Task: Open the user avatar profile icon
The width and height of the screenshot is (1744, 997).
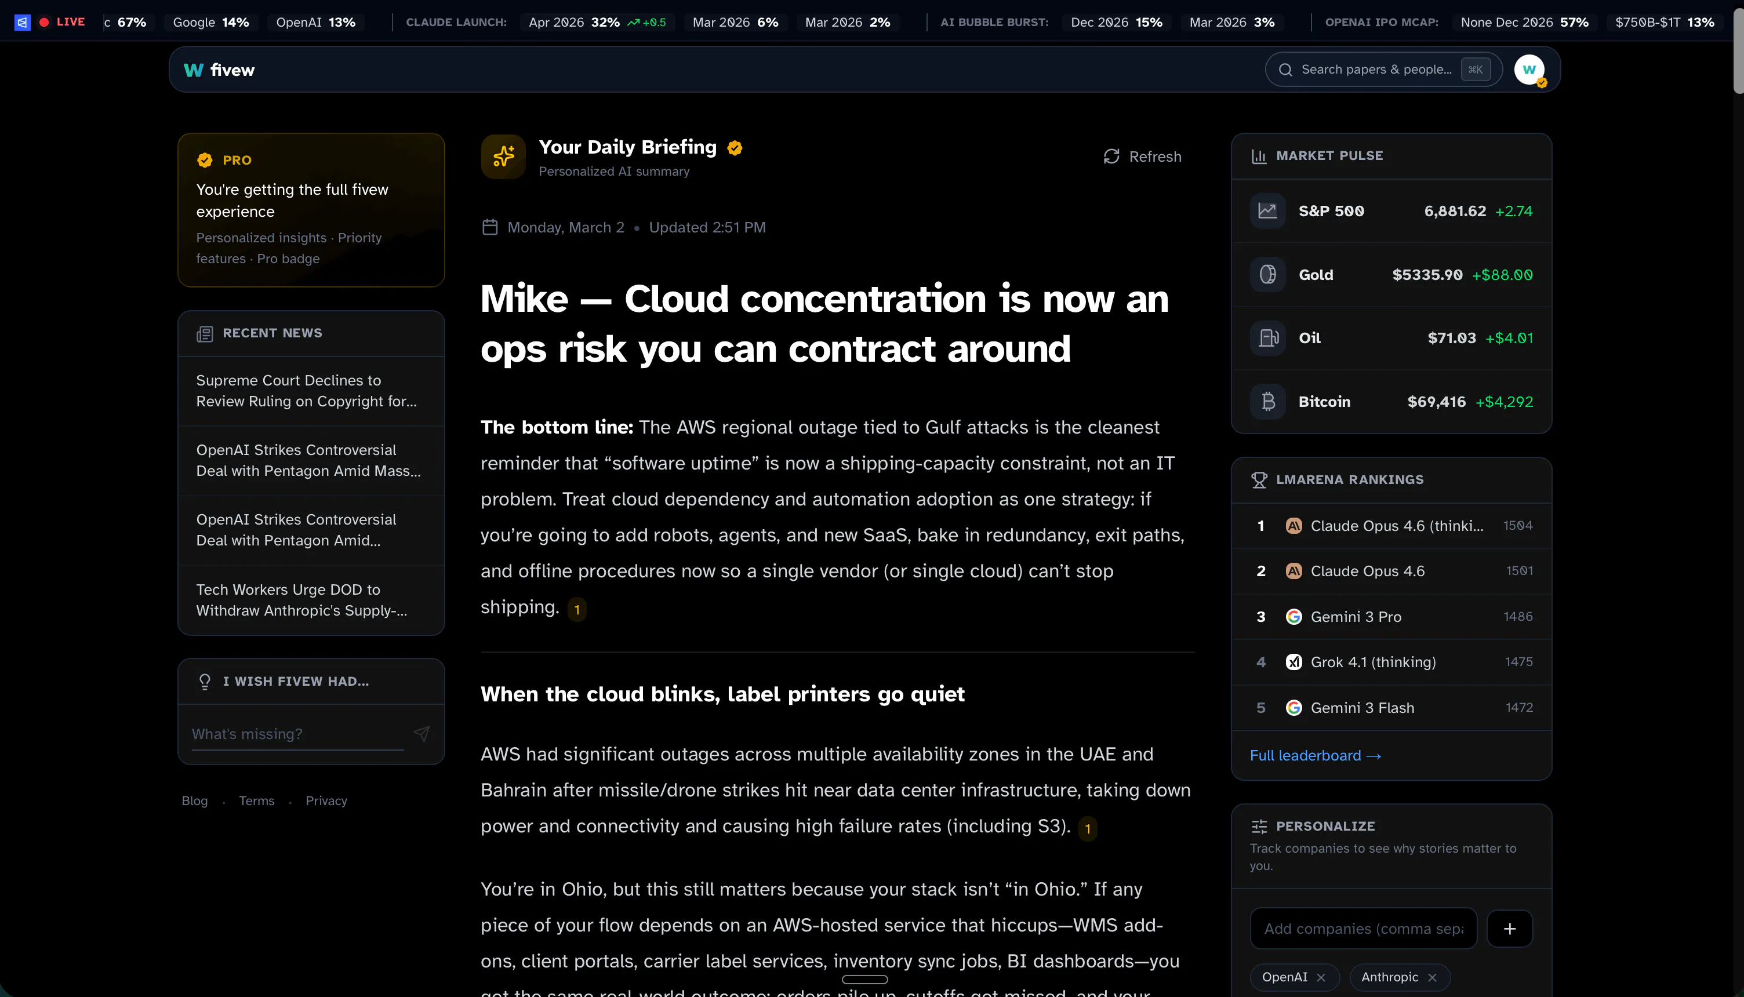Action: click(1529, 70)
